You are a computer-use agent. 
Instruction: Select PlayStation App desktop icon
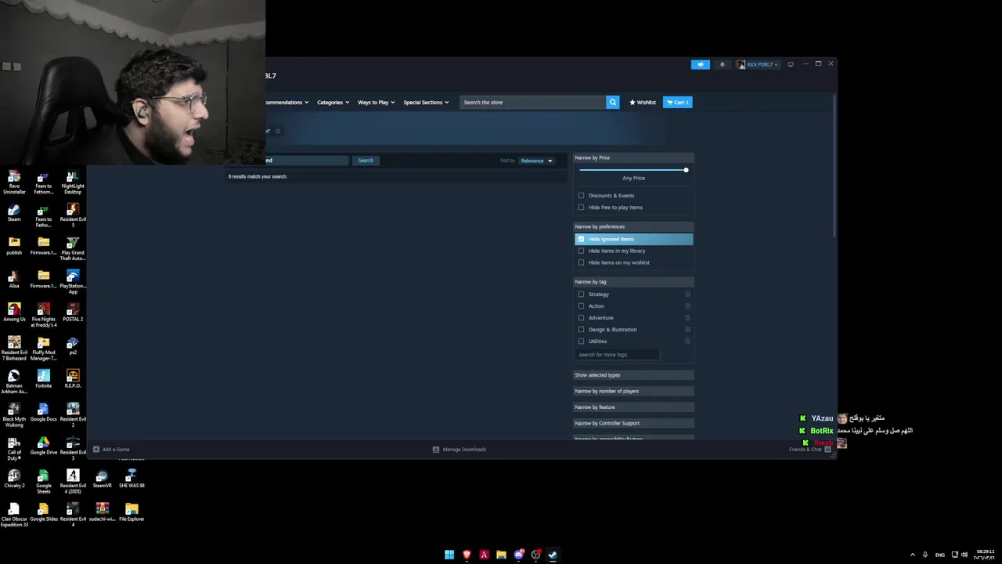(73, 282)
